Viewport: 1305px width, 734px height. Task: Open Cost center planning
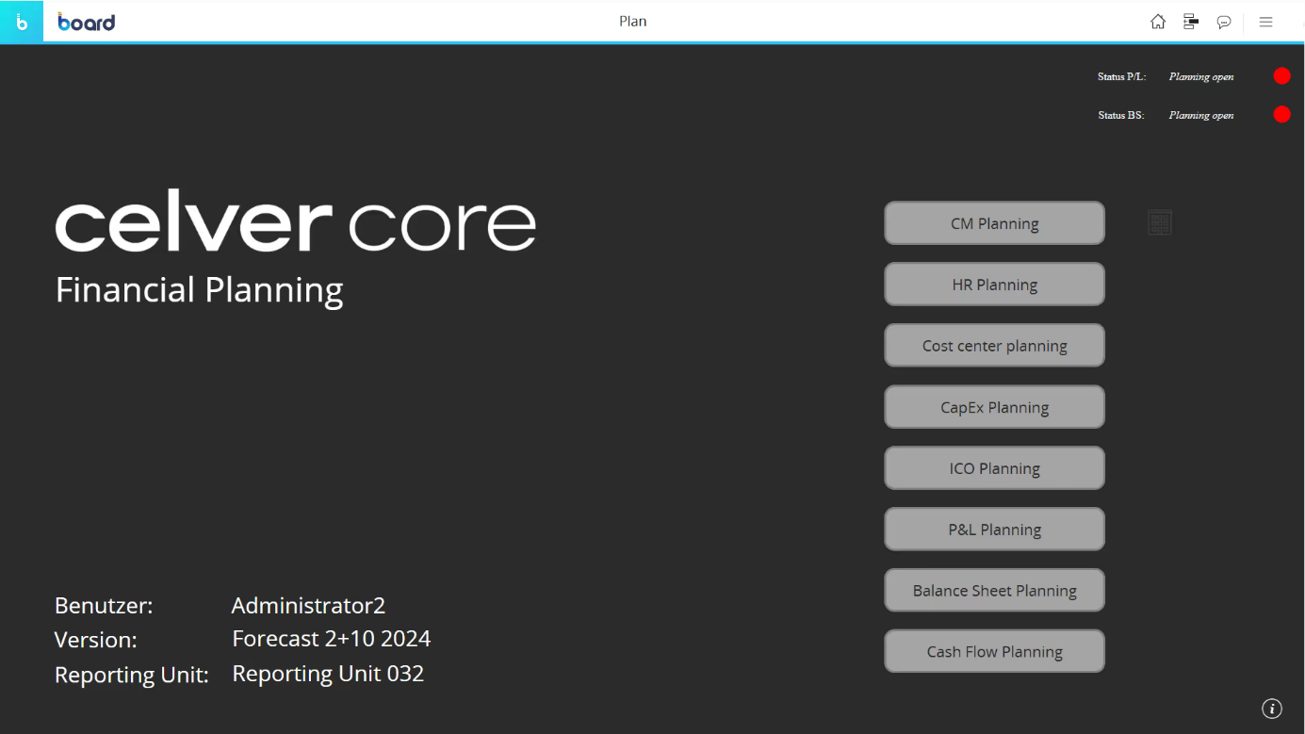pyautogui.click(x=994, y=346)
